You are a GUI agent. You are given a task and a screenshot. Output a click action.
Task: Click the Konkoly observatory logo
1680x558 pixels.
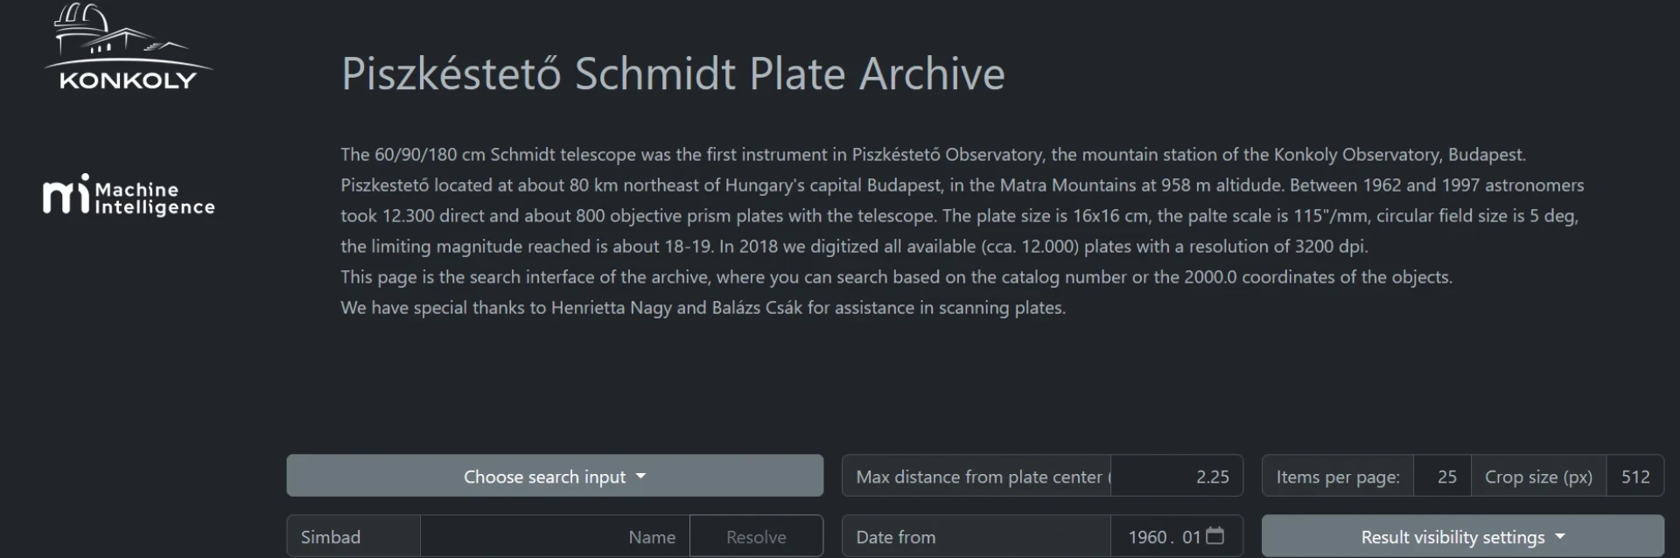128,47
